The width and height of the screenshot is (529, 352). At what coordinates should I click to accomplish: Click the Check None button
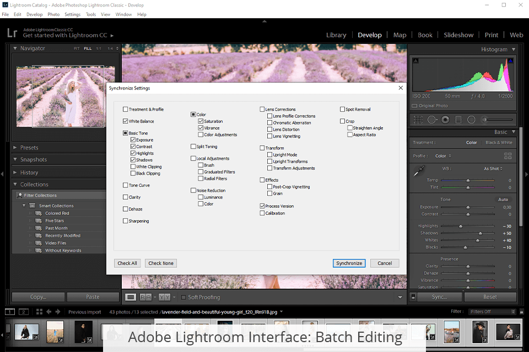coord(161,263)
